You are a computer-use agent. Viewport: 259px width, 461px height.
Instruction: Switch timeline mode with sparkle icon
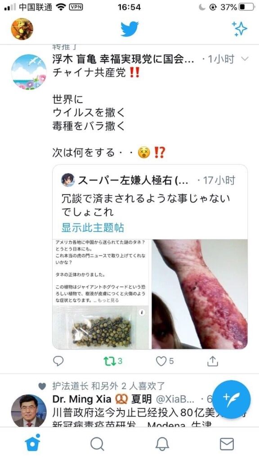coord(239,29)
